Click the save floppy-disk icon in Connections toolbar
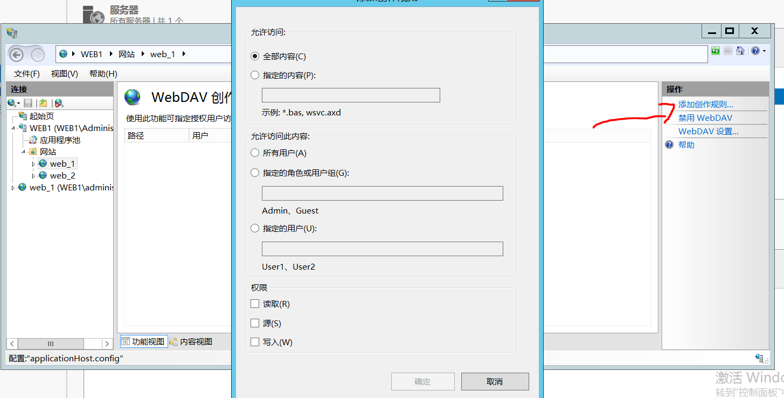Image resolution: width=784 pixels, height=398 pixels. point(28,103)
